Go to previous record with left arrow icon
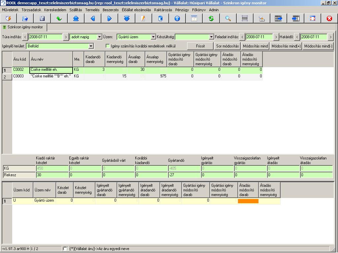 tap(93, 18)
